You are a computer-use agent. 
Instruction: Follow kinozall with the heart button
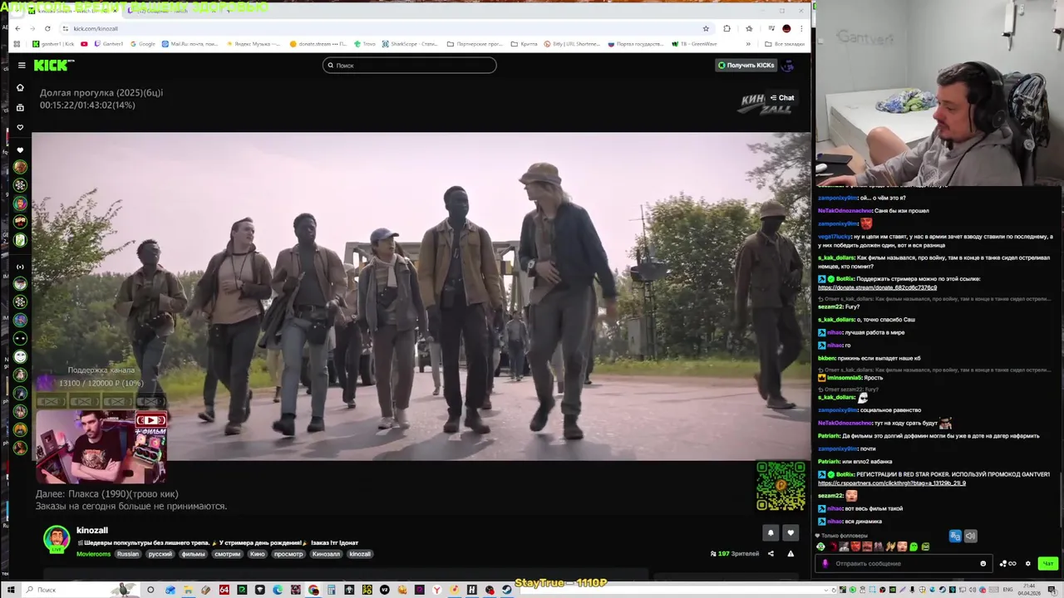click(791, 532)
